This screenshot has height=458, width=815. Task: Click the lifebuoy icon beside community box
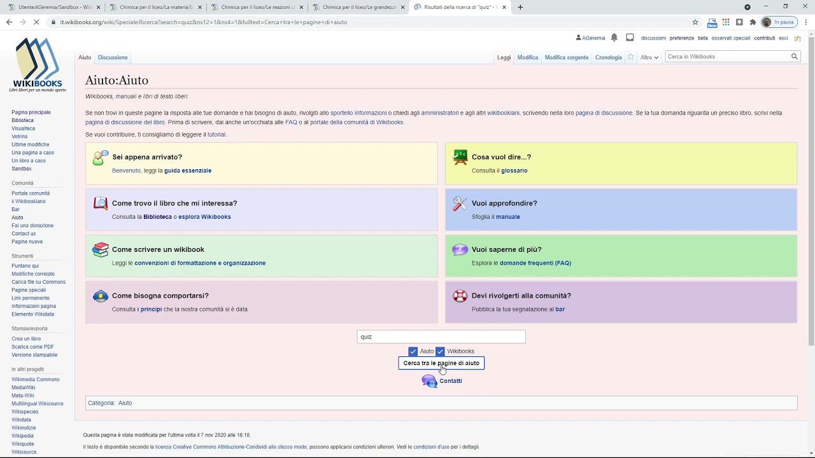[460, 296]
